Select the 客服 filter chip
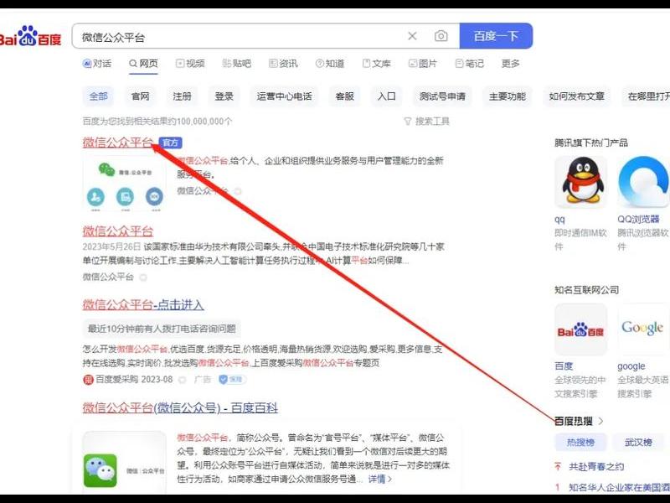The height and width of the screenshot is (503, 670). tap(344, 96)
